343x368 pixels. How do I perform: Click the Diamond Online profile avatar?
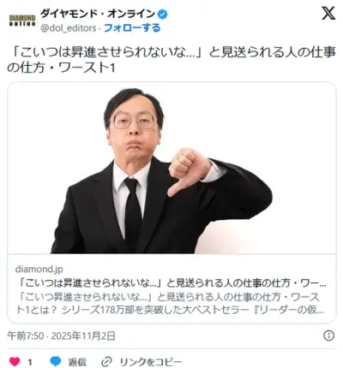22,21
